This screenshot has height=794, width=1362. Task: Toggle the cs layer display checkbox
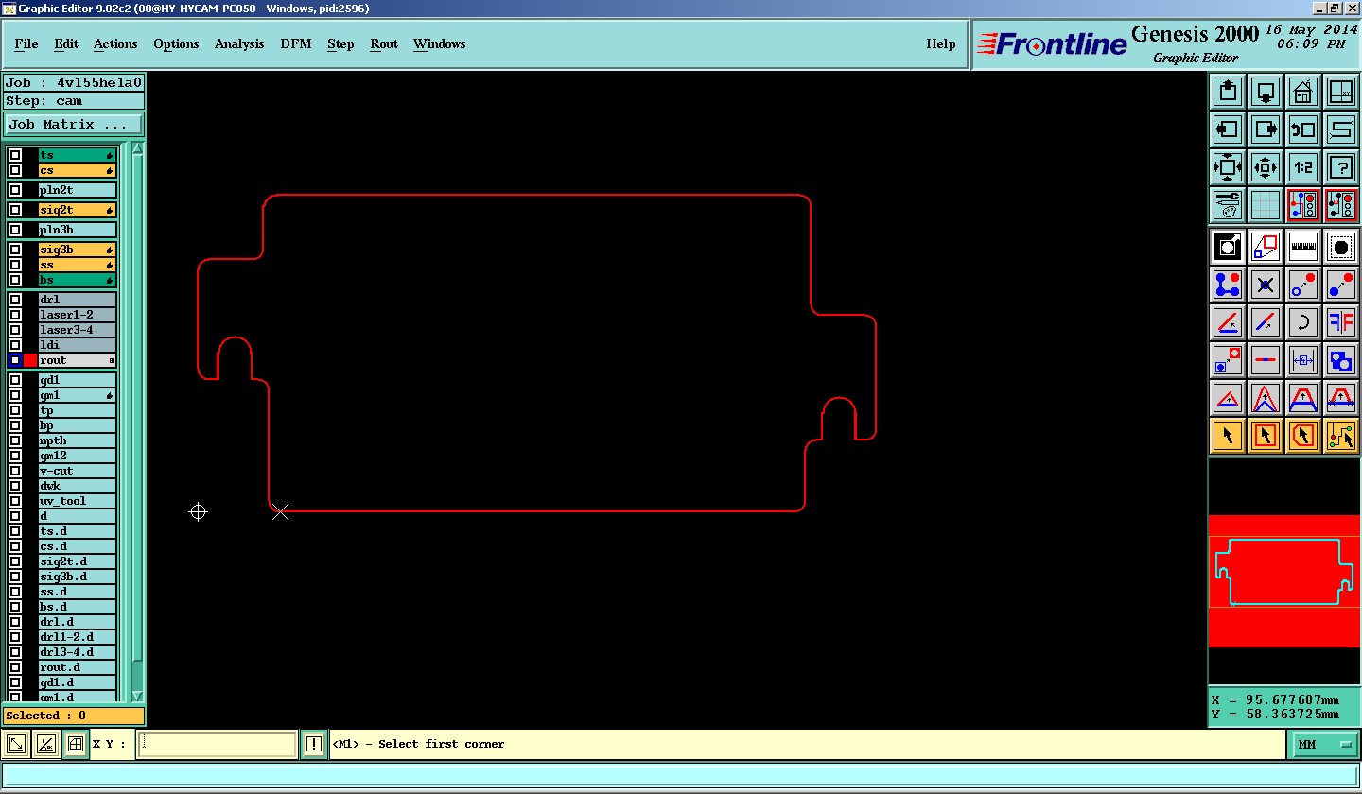[15, 170]
